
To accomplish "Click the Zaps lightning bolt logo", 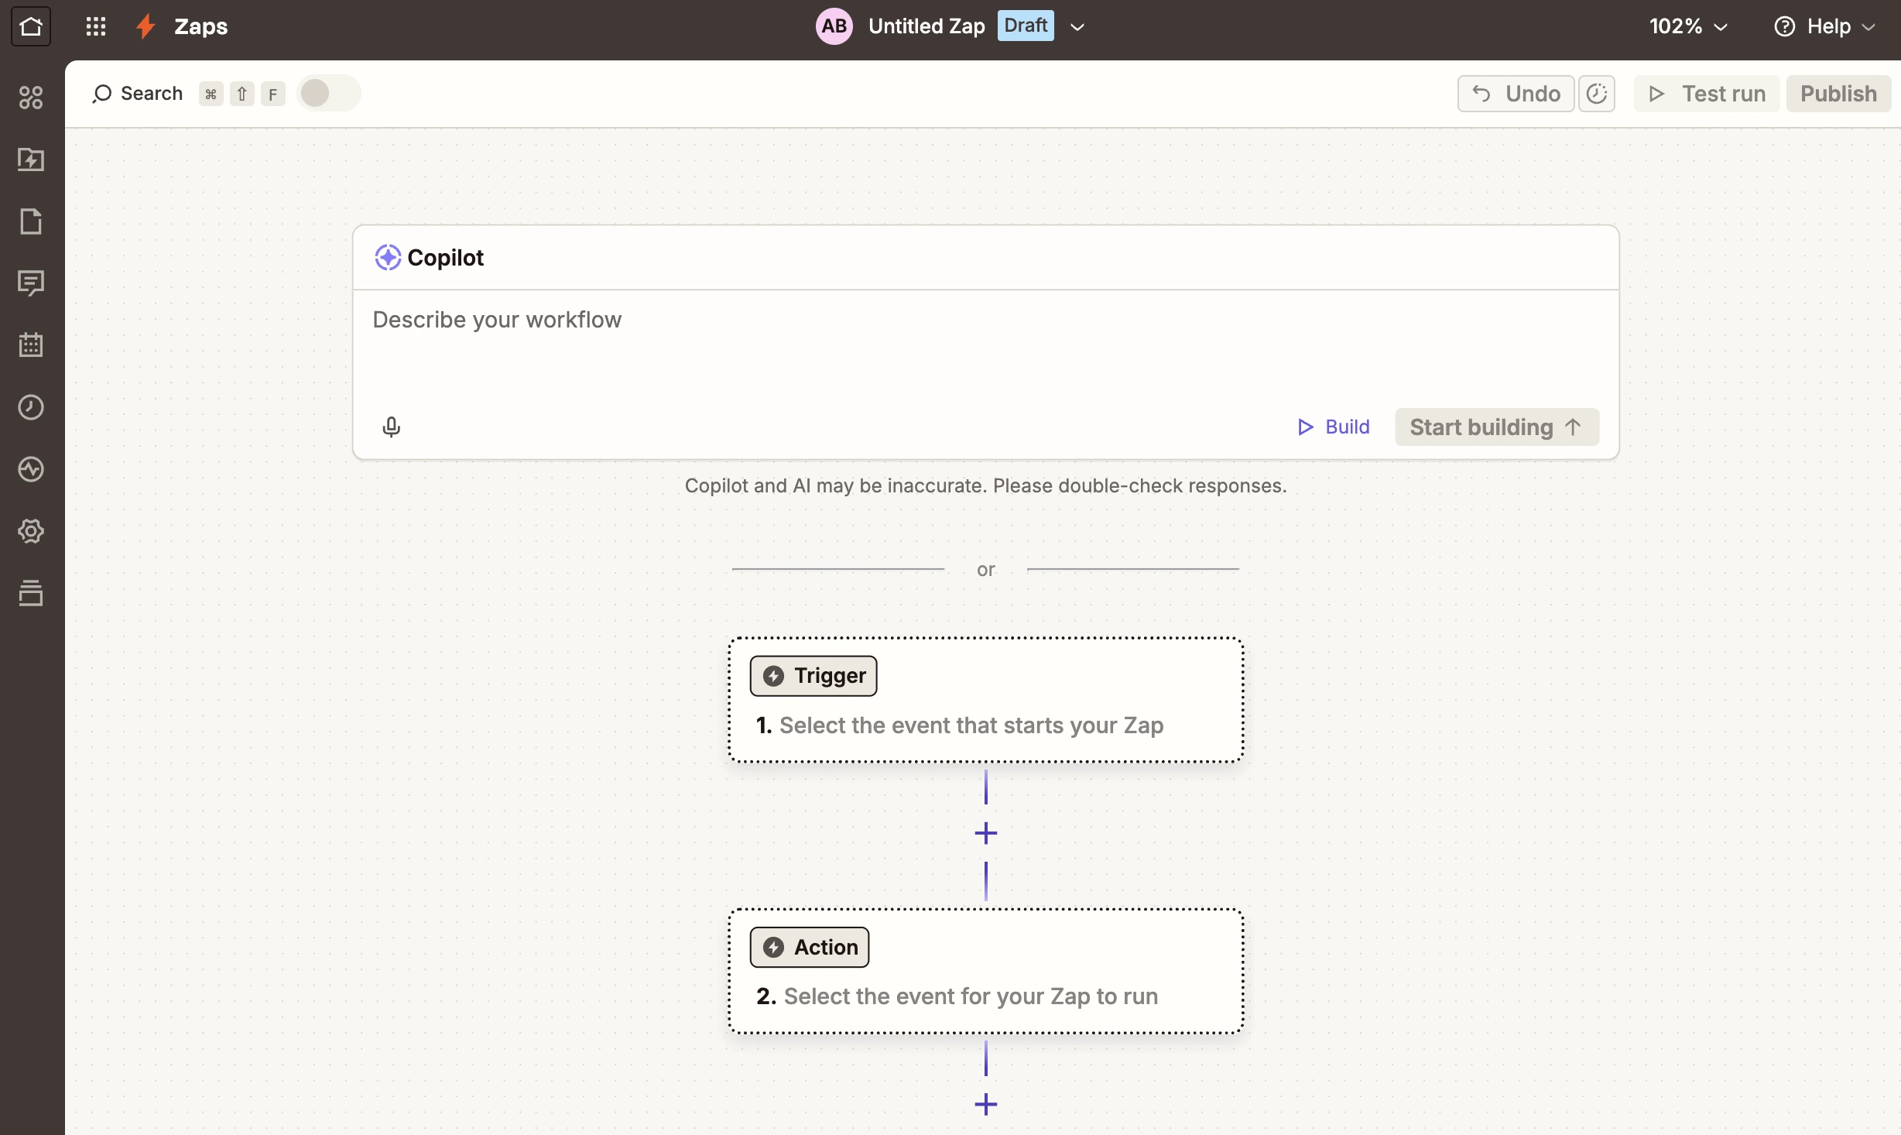I will (x=146, y=26).
